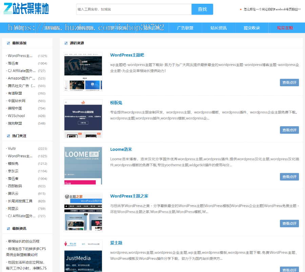Click 查看点评 for Loome洛米

(x=289, y=177)
